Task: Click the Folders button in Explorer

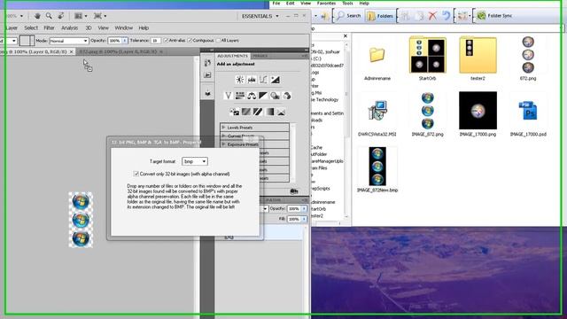Action: pyautogui.click(x=379, y=16)
